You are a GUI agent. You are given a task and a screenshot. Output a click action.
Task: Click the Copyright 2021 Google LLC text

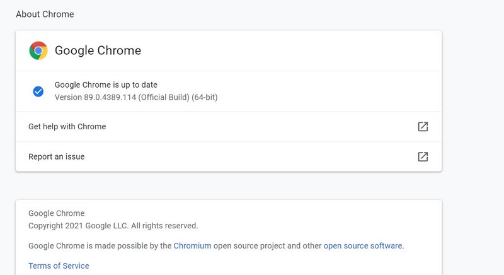(x=113, y=226)
